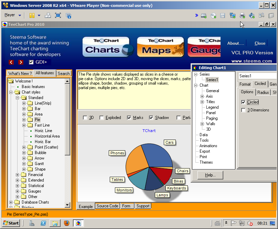
Task: Click the Close link in header
Action: click(x=260, y=43)
